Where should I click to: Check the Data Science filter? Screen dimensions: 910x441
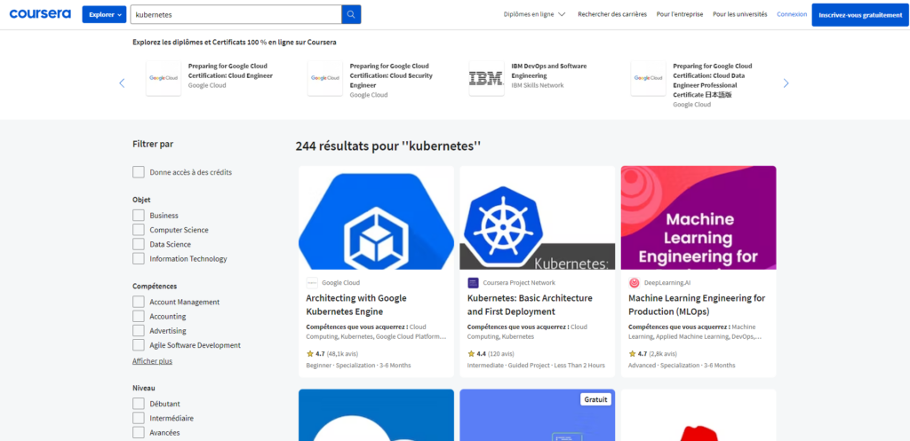tap(138, 244)
